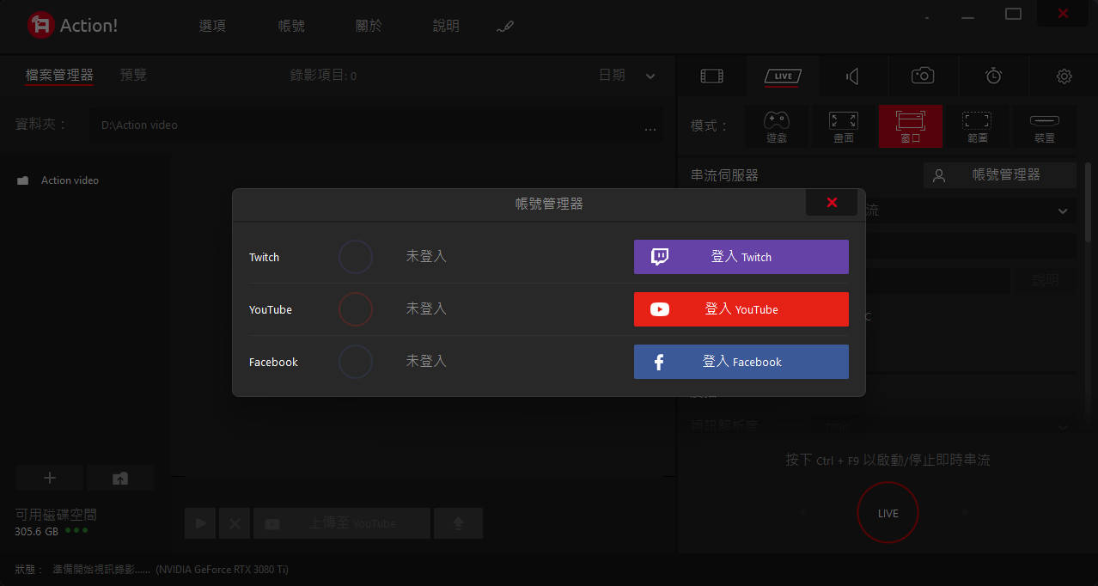Log in to YouTube with the red button
Viewport: 1098px width, 586px height.
click(741, 309)
